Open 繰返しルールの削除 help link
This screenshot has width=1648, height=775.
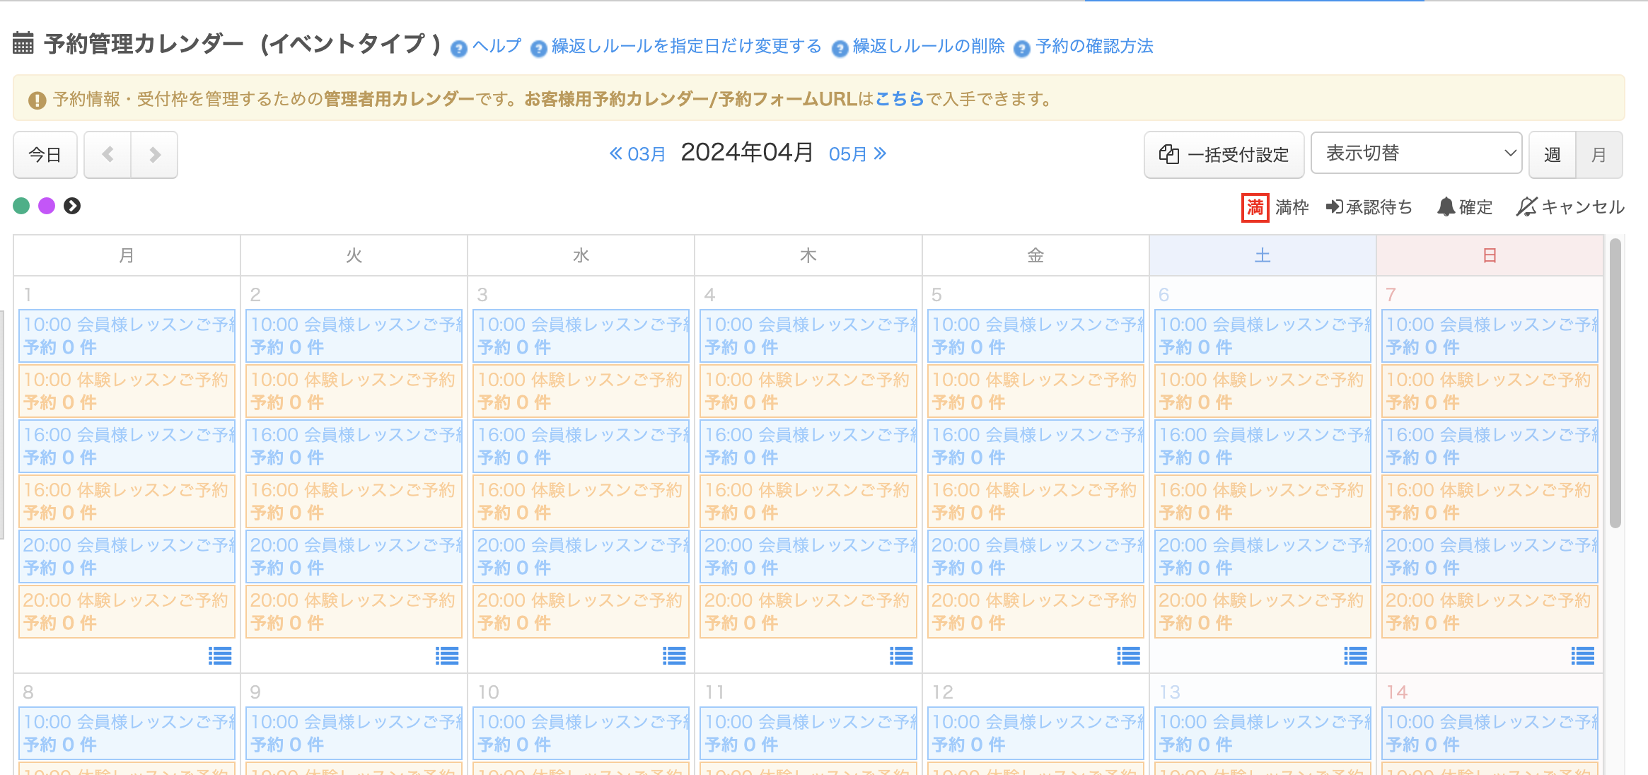[927, 47]
